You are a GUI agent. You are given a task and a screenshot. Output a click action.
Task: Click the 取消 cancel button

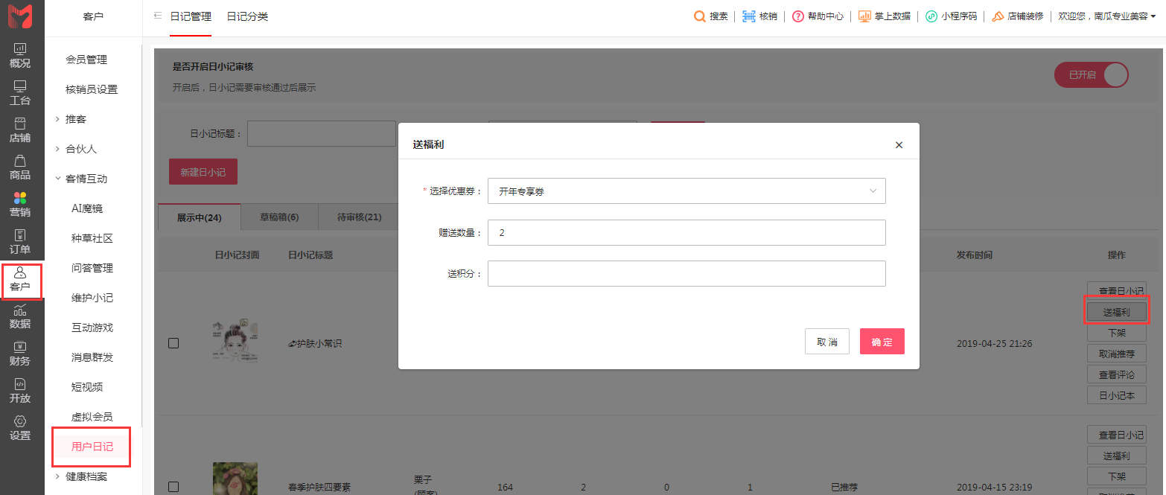coord(826,342)
